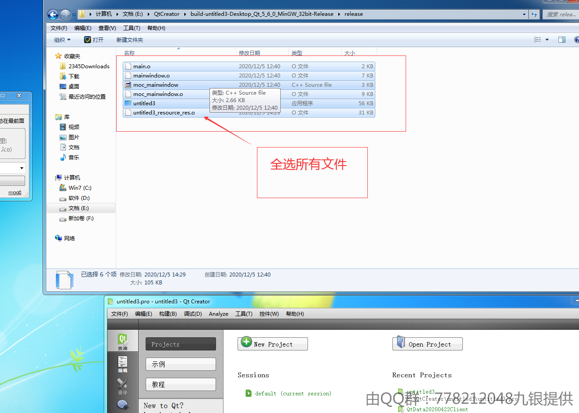Click the 打开 toolbar button

click(x=94, y=40)
